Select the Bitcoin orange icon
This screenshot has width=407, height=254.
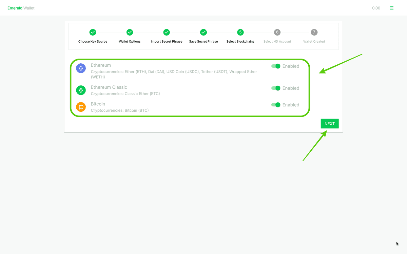[x=81, y=107]
